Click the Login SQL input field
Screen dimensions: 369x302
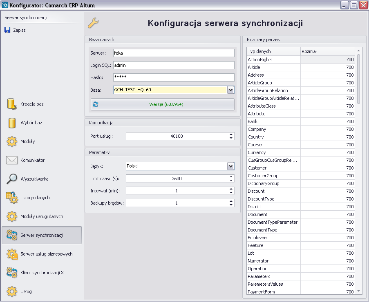tap(174, 65)
